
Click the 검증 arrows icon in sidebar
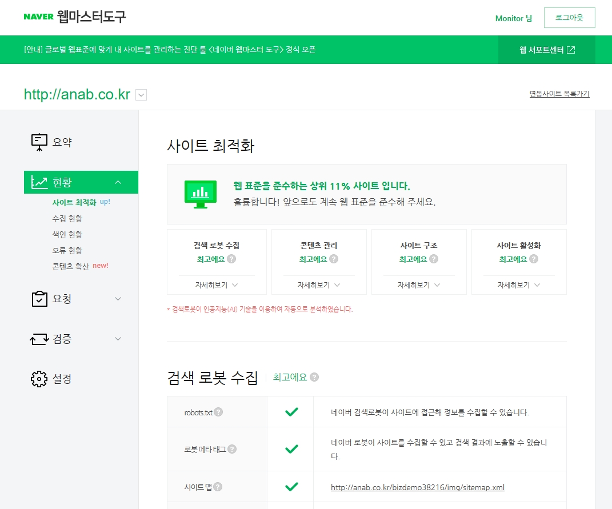(39, 339)
